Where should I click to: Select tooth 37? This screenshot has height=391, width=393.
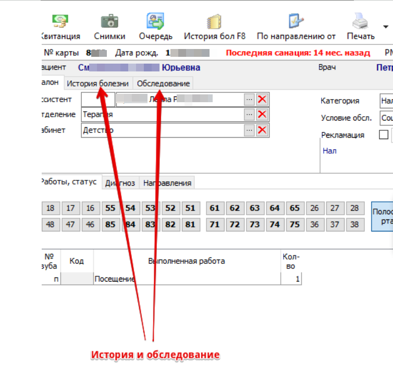coord(335,224)
